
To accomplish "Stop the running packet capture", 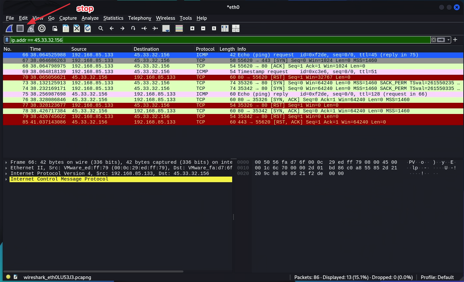I will click(x=20, y=29).
